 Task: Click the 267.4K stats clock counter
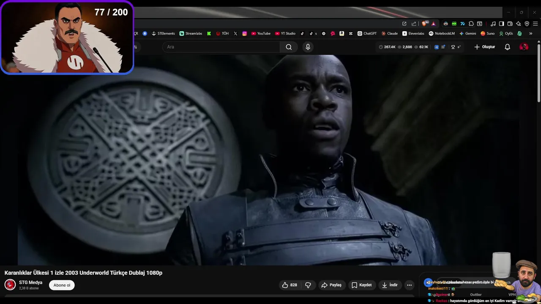387,47
